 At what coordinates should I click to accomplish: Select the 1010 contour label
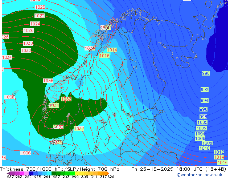coord(204,148)
